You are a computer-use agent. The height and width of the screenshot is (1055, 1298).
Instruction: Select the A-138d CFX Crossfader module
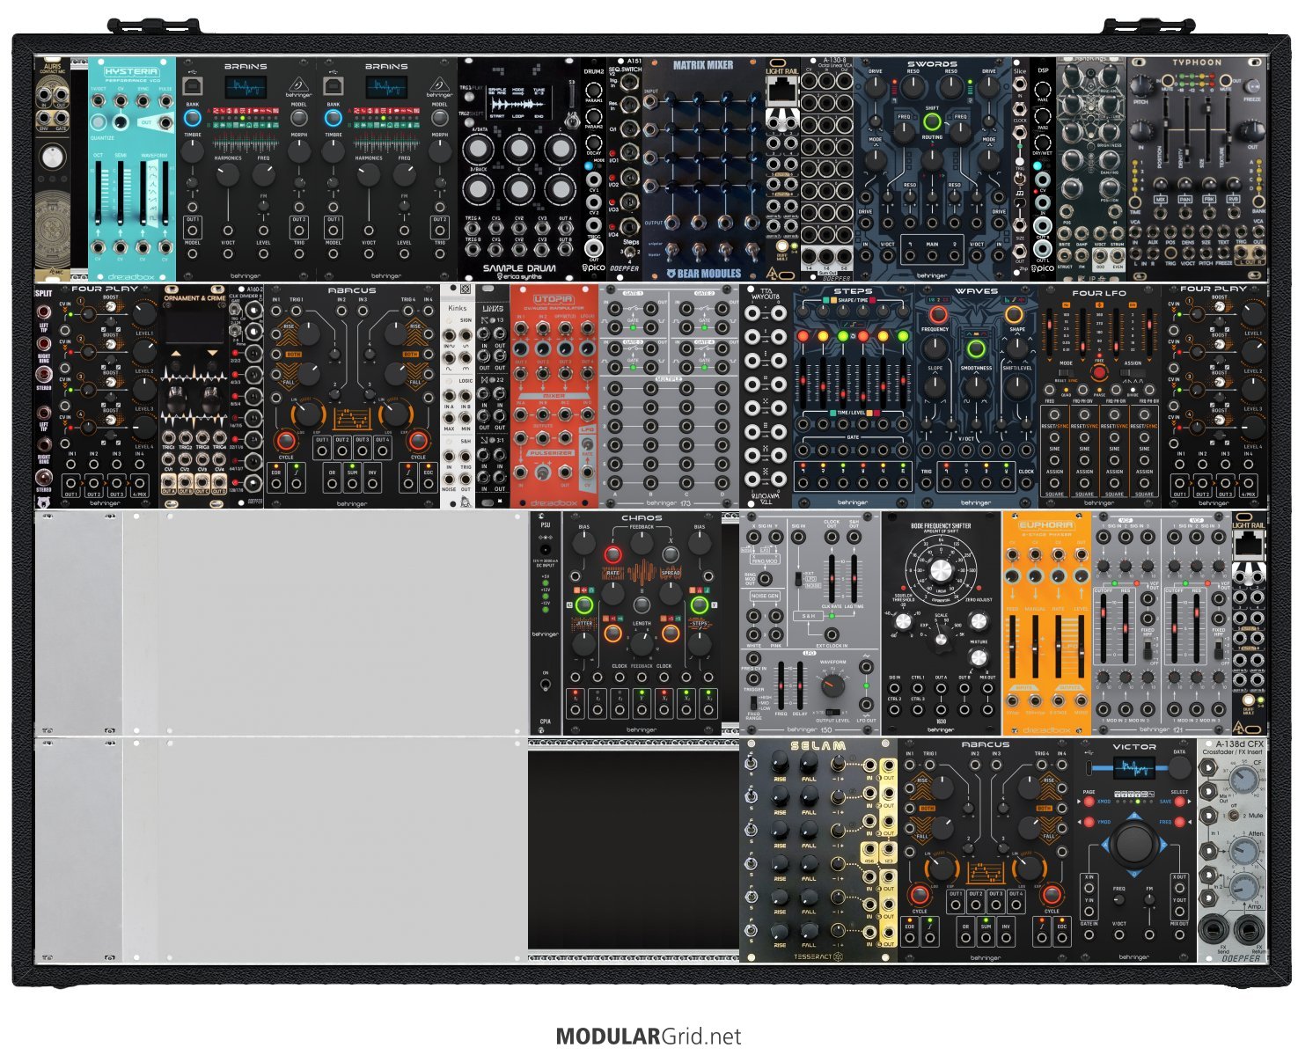(1232, 849)
